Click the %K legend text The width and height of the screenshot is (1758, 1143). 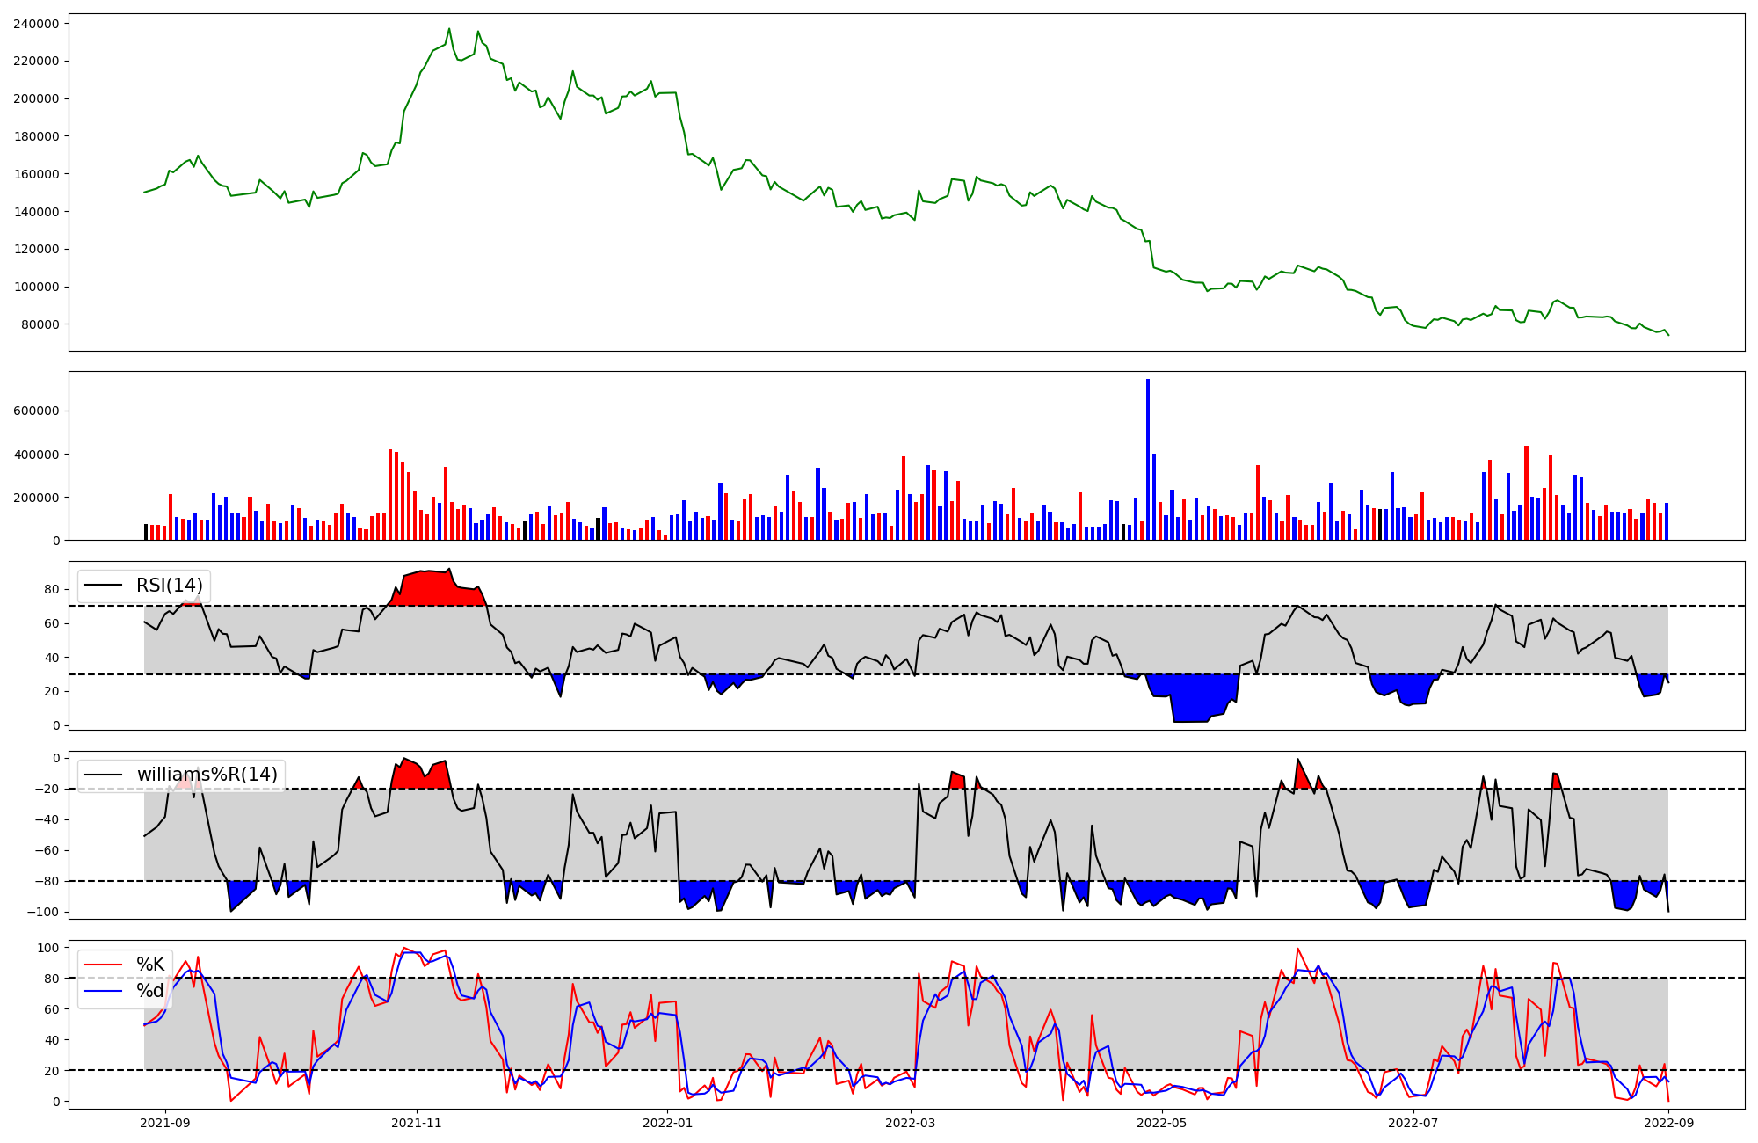click(150, 965)
